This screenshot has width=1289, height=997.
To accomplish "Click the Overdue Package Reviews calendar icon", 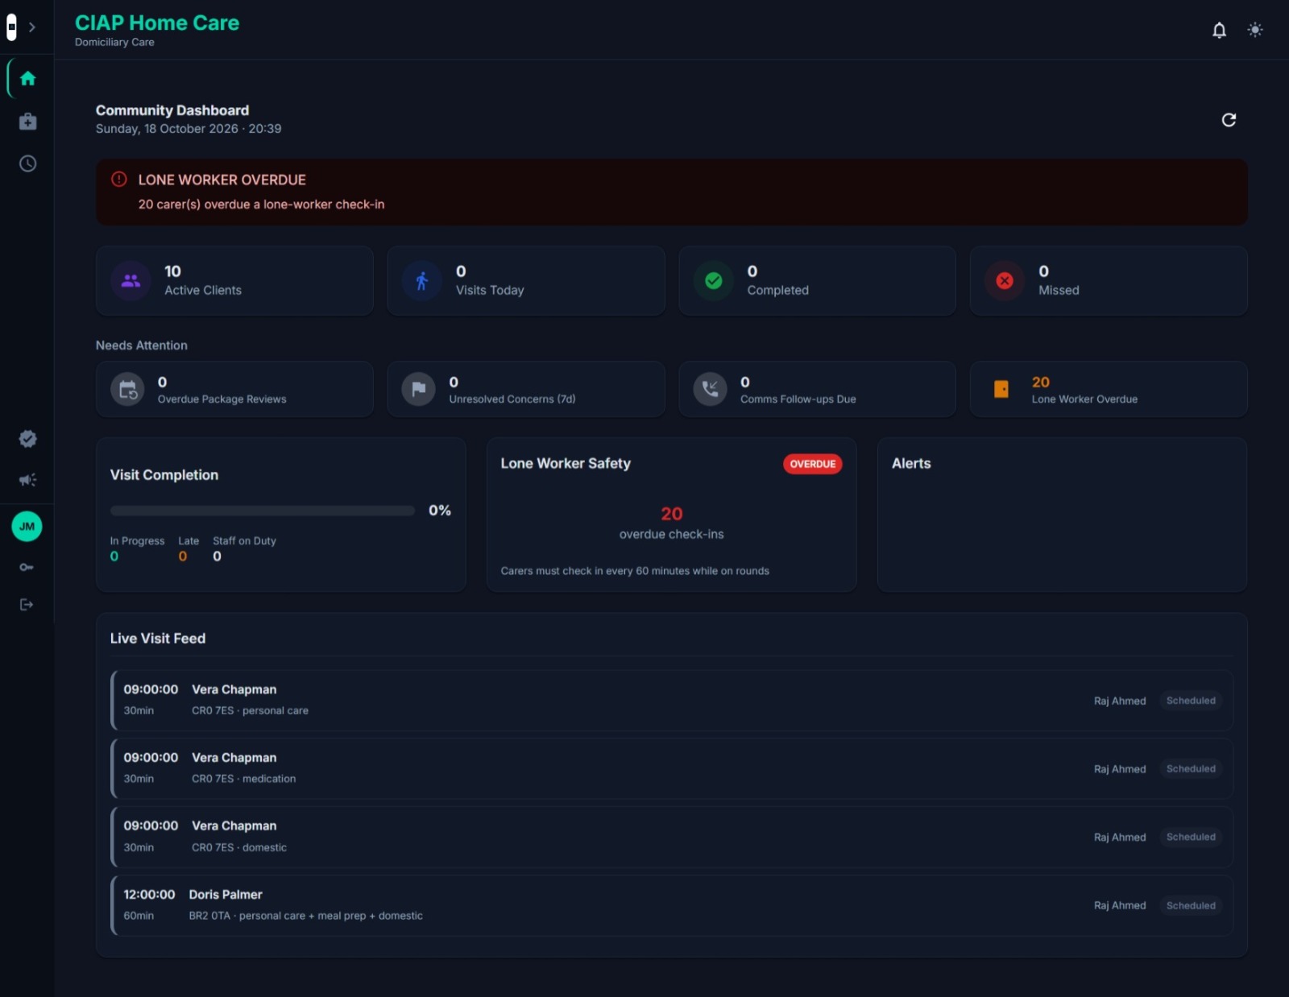I will click(127, 390).
